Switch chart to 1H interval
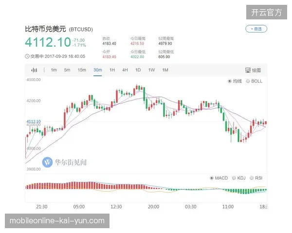292x233 pixels. [x=112, y=70]
